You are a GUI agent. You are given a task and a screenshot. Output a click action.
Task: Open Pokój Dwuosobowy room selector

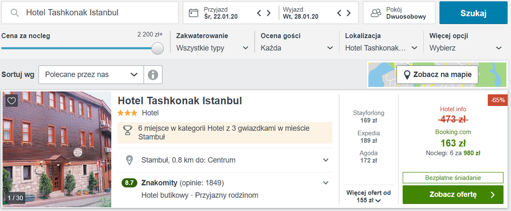coord(399,13)
